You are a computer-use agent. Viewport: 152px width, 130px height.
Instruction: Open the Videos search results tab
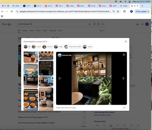(x=38, y=30)
